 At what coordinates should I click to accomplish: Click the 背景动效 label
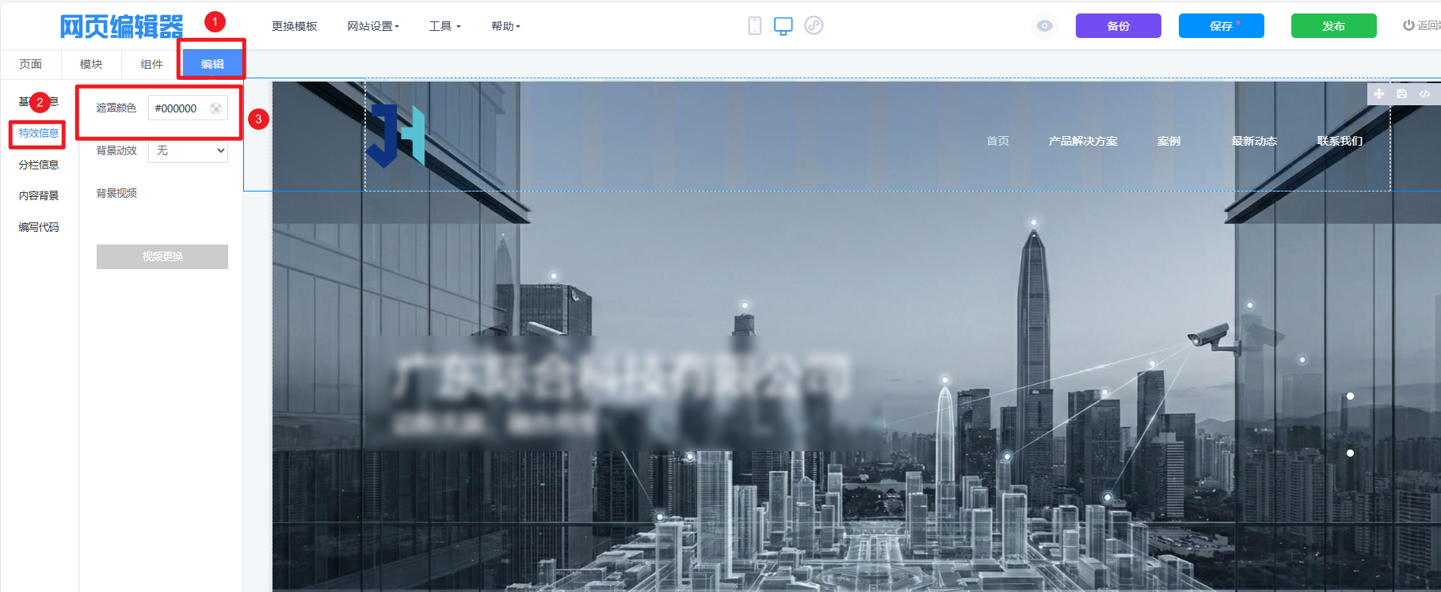(116, 150)
